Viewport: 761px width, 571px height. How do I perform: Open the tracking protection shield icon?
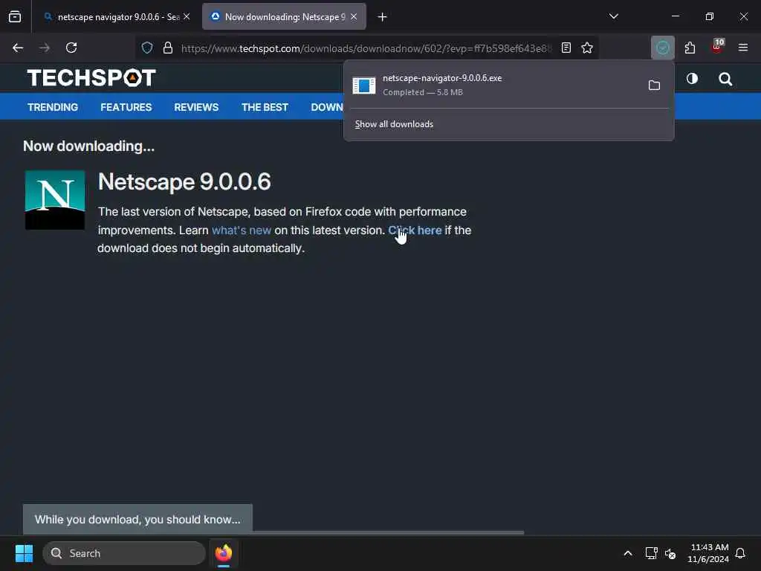(147, 48)
